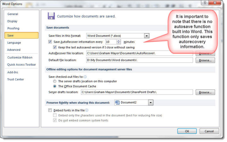Click the Offline editing options section header
This screenshot has height=142, width=227.
(89, 69)
